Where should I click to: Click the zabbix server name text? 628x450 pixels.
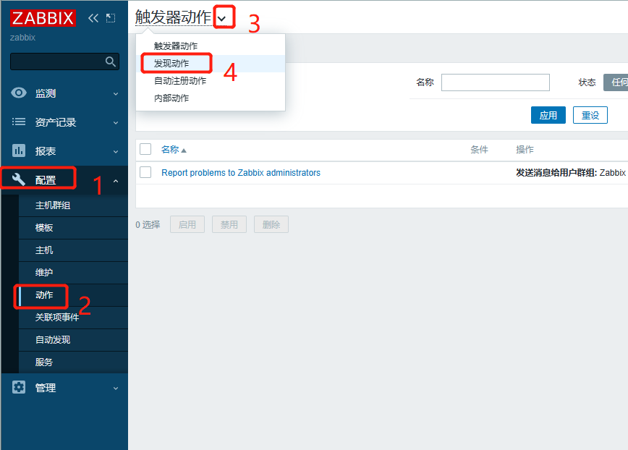(23, 37)
